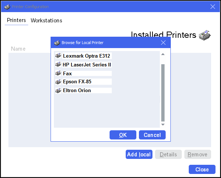The width and height of the screenshot is (221, 178).
Task: Open the Printers tab
Action: [16, 21]
